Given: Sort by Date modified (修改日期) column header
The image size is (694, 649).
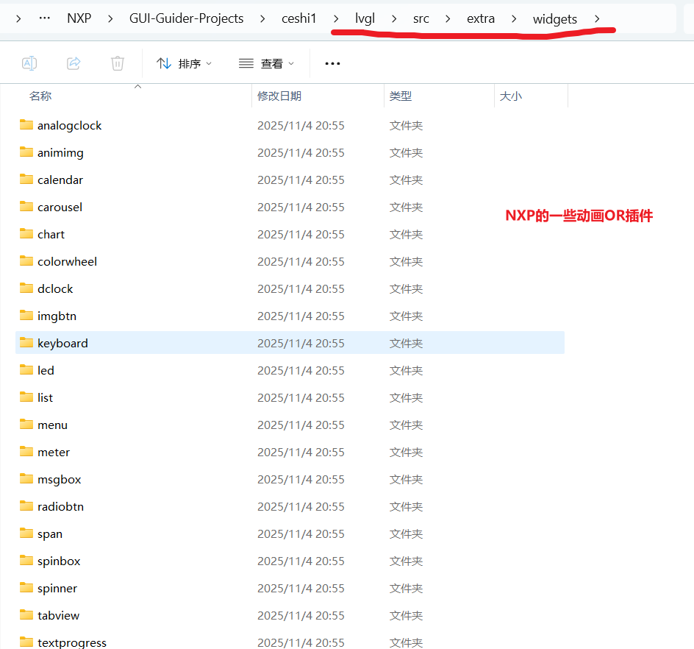Looking at the screenshot, I should tap(279, 96).
